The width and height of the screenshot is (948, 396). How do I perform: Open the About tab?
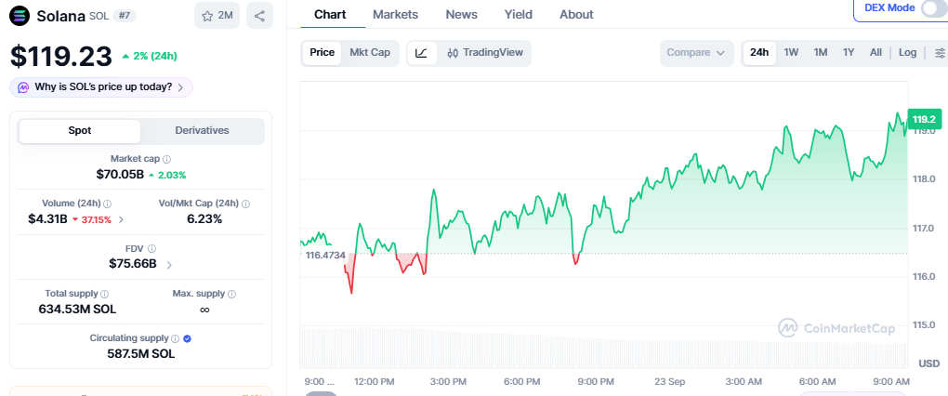[x=576, y=15]
